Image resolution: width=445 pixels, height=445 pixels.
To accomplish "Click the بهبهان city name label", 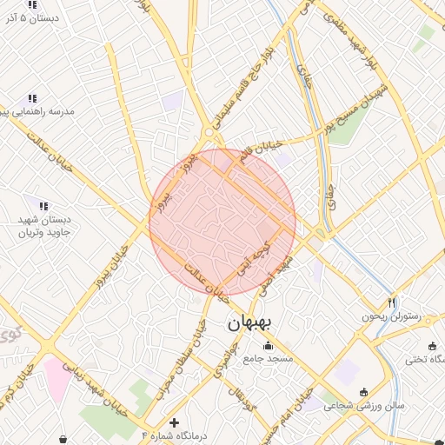I will (x=249, y=324).
